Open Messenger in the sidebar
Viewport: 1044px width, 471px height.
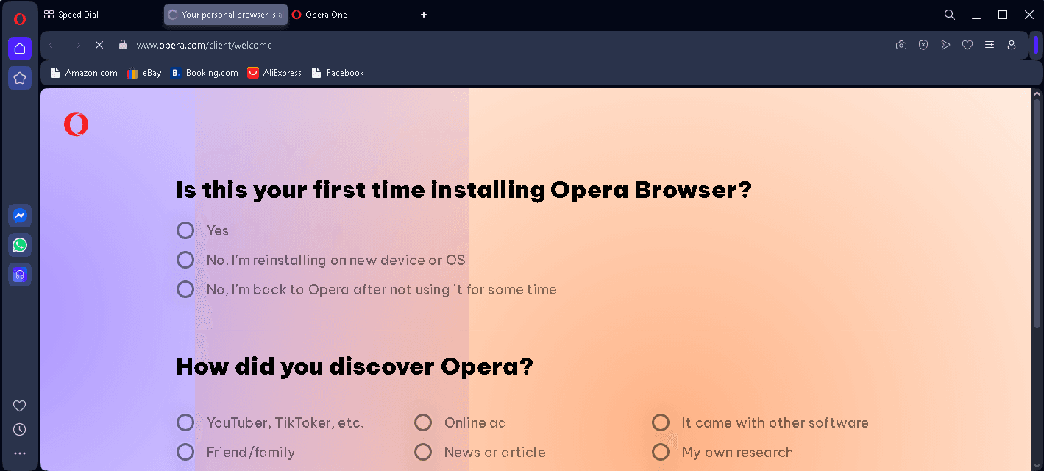(x=20, y=216)
